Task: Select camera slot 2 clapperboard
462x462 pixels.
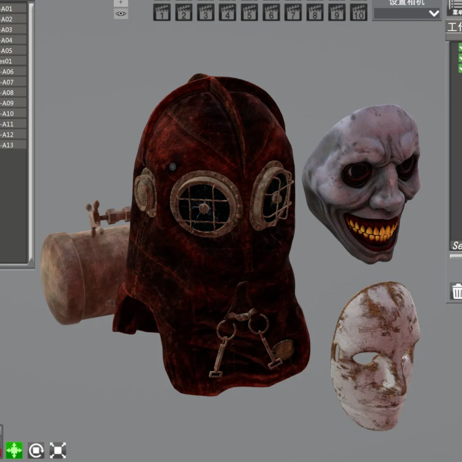Action: tap(184, 12)
